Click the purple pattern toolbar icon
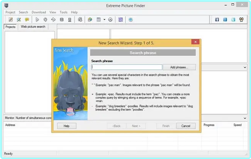 click(120, 20)
